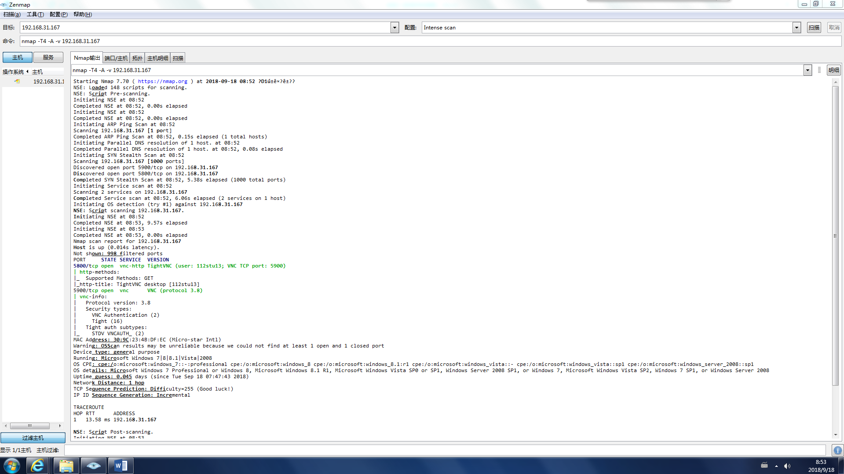The width and height of the screenshot is (844, 474).
Task: Click the 目标 target address field
Action: tap(205, 28)
